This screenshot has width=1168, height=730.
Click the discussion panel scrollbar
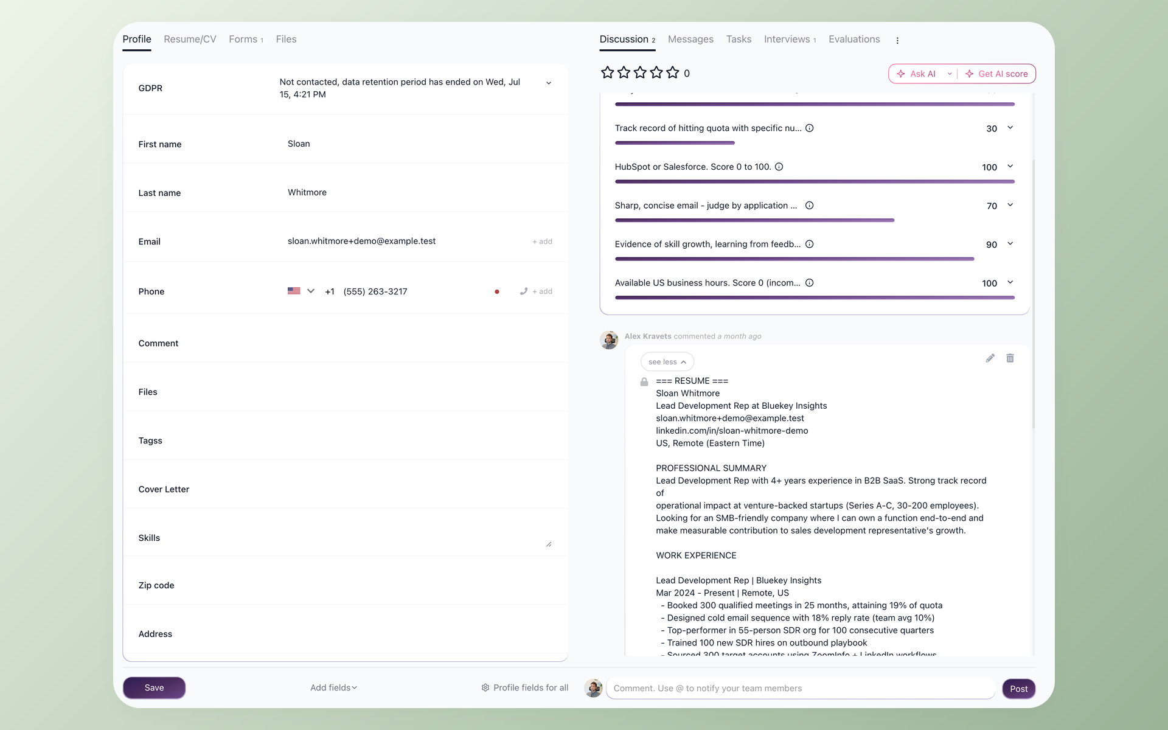tap(1033, 295)
